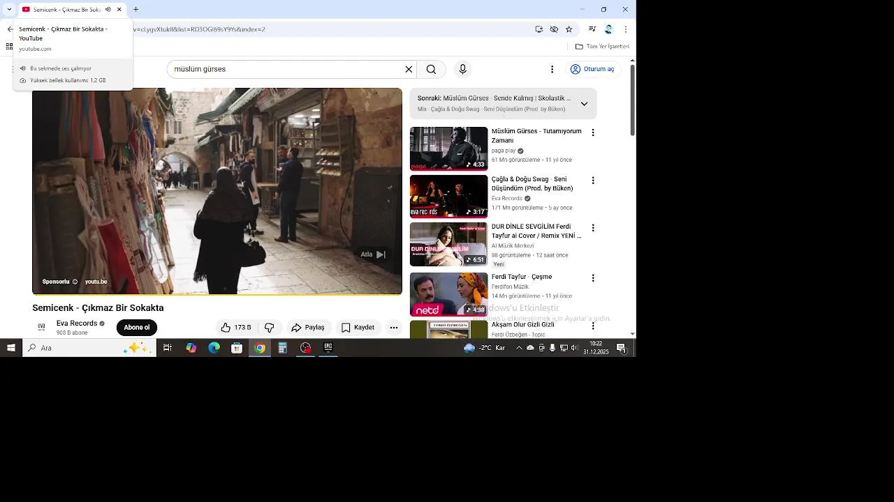Open options for Ferdi Tayfur - Çeşme
894x502 pixels.
(593, 277)
